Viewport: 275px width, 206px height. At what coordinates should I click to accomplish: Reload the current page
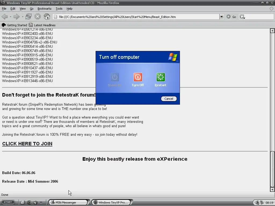(28, 17)
